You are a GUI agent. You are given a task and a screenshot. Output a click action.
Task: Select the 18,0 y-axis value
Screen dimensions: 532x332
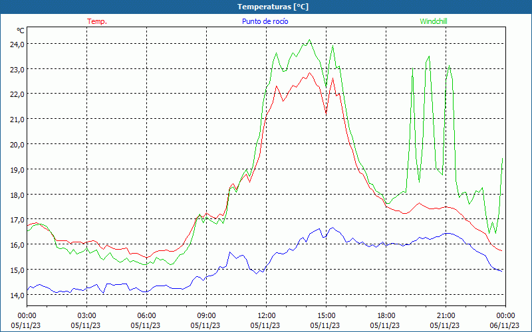(17, 195)
